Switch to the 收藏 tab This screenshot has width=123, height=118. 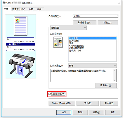(31, 9)
